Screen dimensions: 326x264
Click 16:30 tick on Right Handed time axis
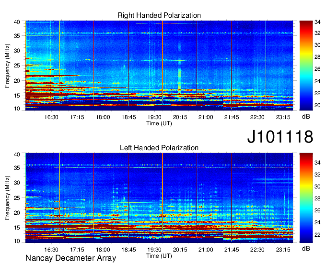pos(51,117)
